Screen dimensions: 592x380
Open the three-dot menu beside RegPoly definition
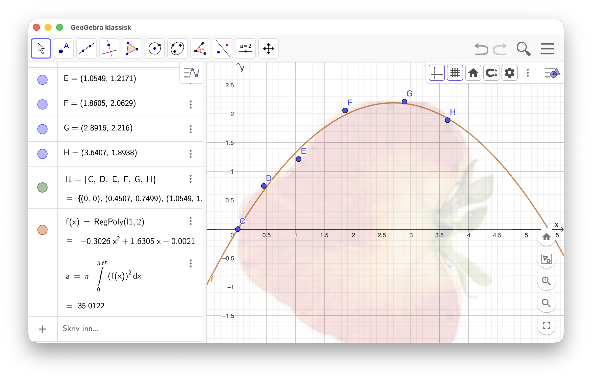190,222
